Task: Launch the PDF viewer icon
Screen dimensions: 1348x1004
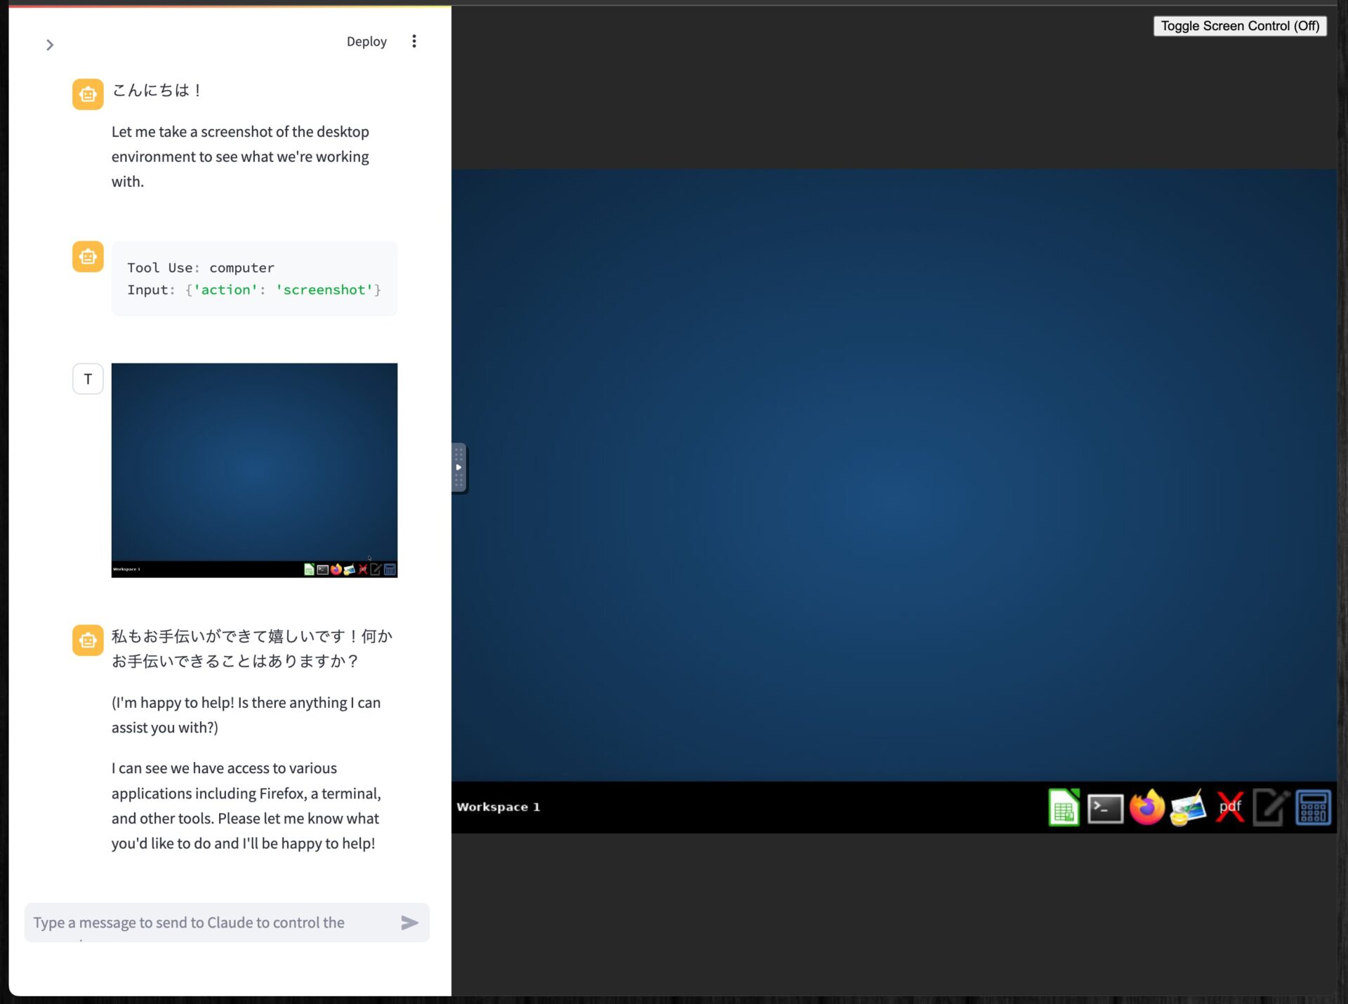Action: (x=1229, y=808)
